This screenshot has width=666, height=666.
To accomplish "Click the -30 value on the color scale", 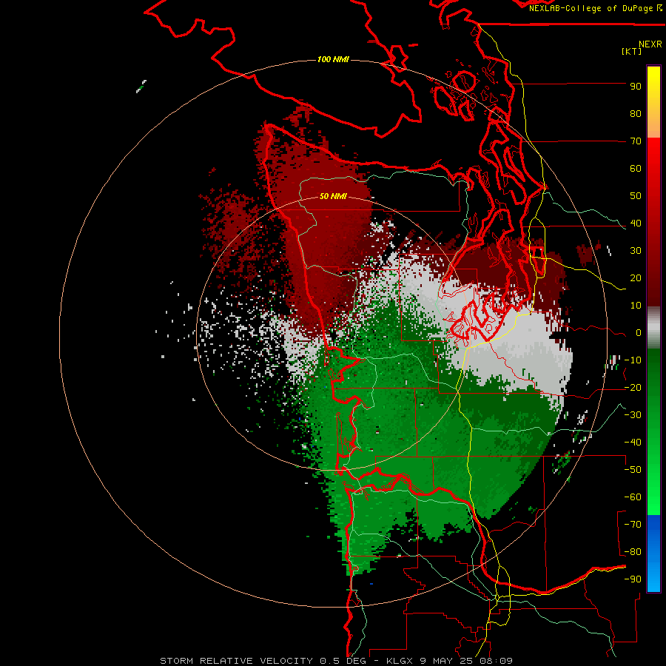I will 633,415.
